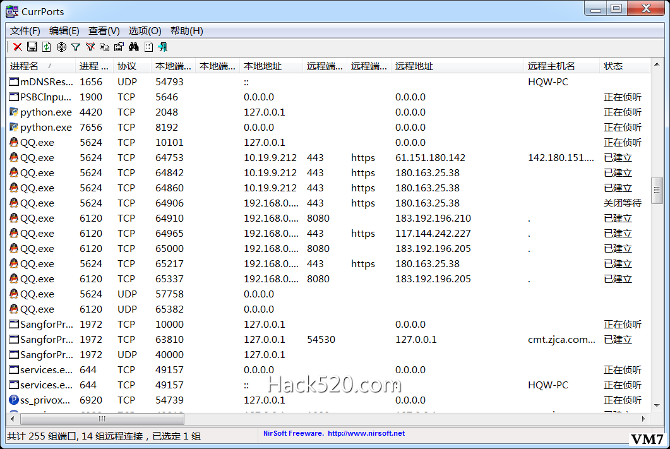Click the HTML report page icon

(148, 47)
